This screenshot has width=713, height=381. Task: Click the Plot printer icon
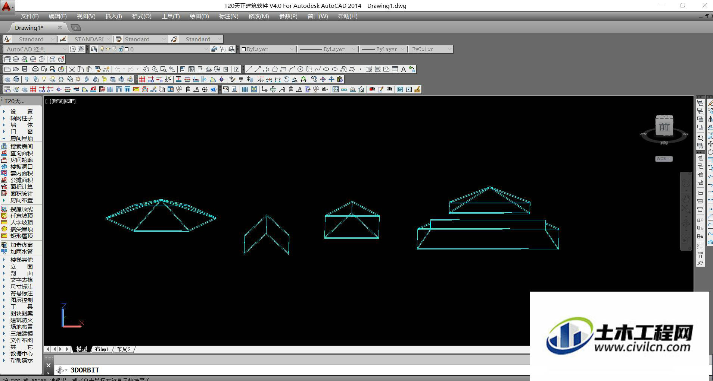[x=35, y=69]
